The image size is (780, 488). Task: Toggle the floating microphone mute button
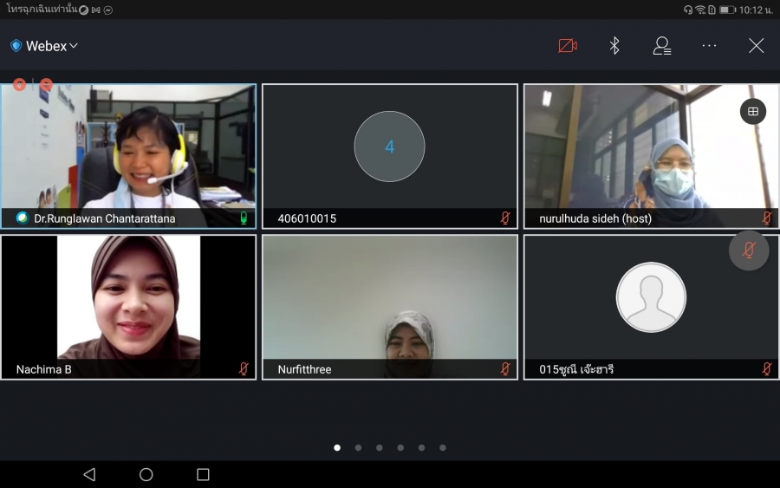tap(749, 251)
